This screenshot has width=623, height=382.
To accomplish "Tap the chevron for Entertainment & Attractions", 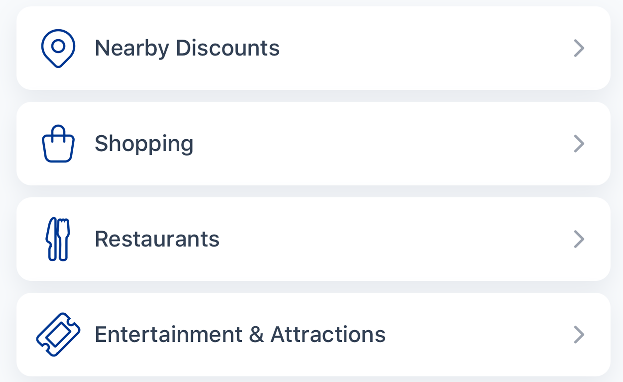I will (579, 335).
